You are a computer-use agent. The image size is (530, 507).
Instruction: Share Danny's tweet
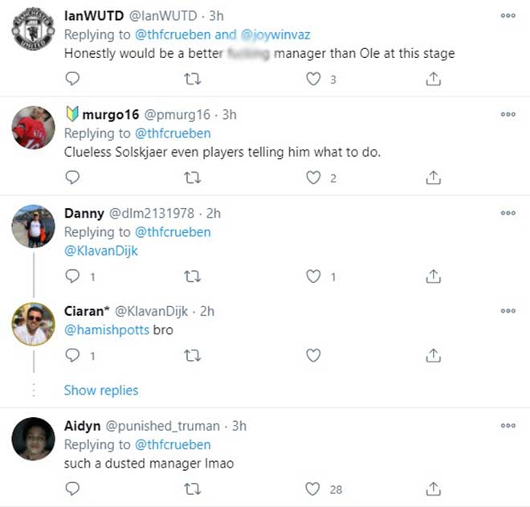coord(433,276)
